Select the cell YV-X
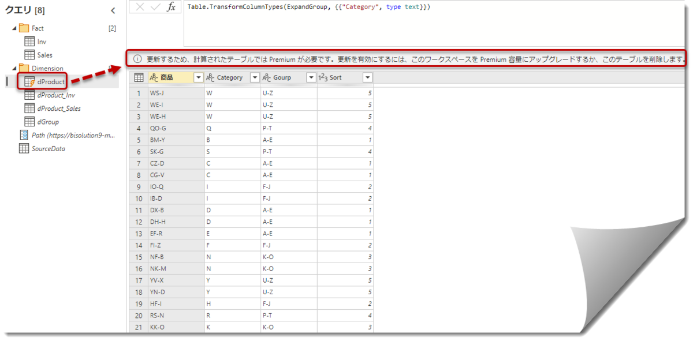The width and height of the screenshot is (693, 341). tap(176, 280)
